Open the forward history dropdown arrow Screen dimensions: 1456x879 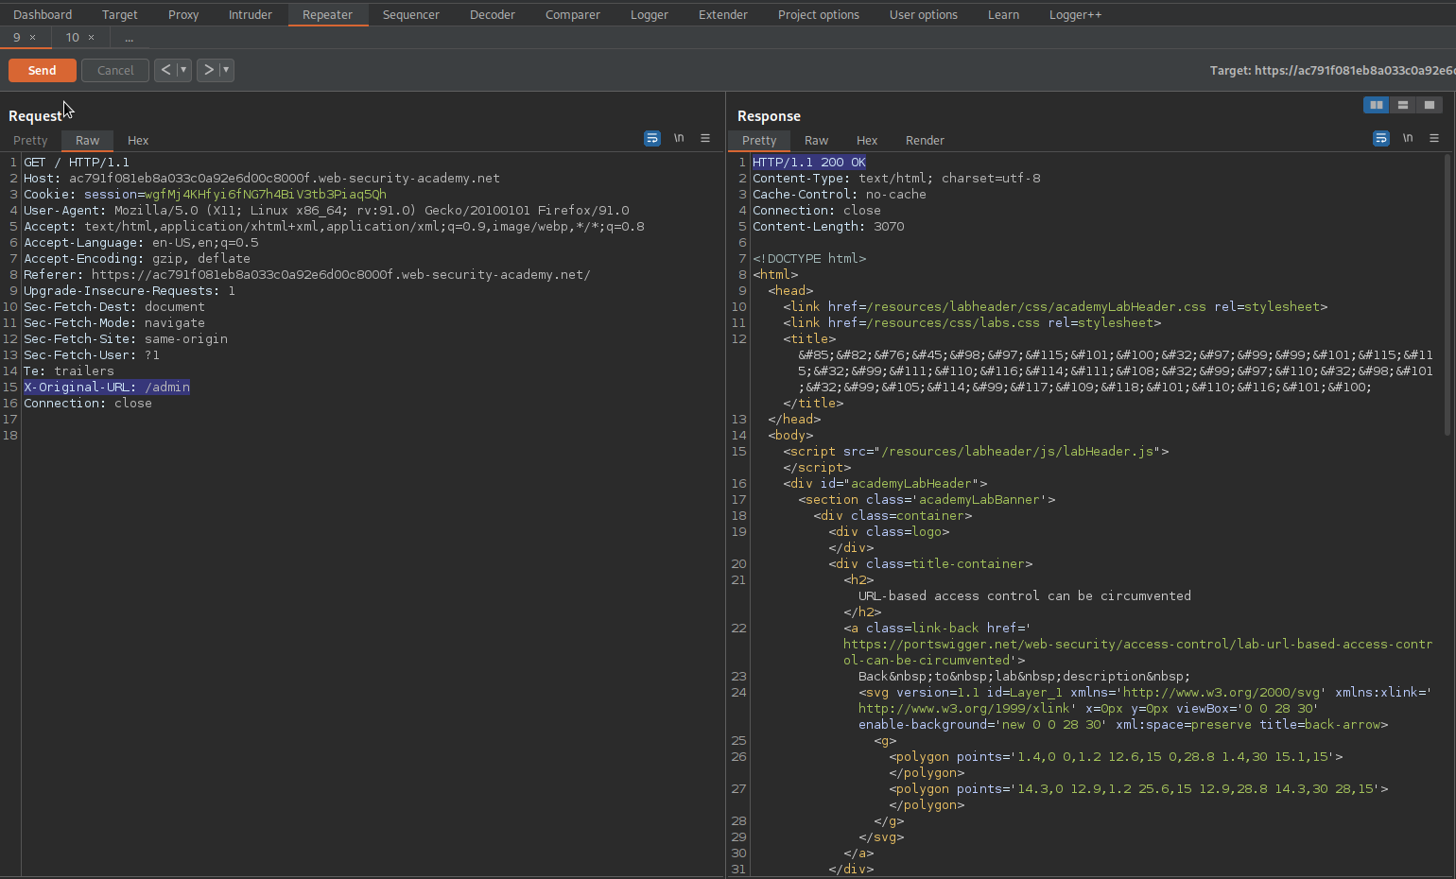coord(226,70)
